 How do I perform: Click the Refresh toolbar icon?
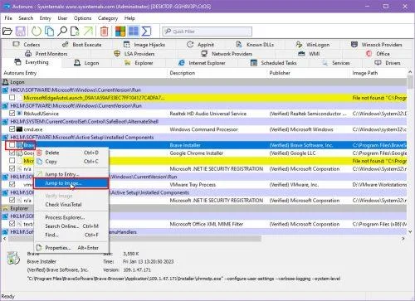tap(37, 32)
